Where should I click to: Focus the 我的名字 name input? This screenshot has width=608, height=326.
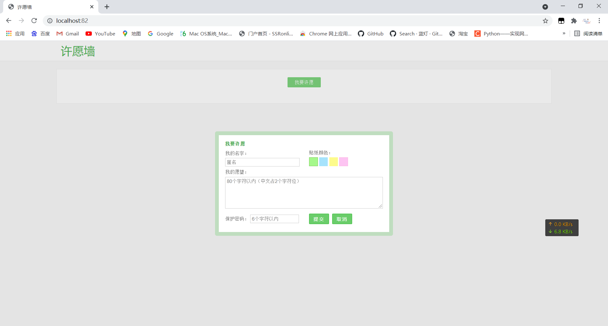[262, 162]
